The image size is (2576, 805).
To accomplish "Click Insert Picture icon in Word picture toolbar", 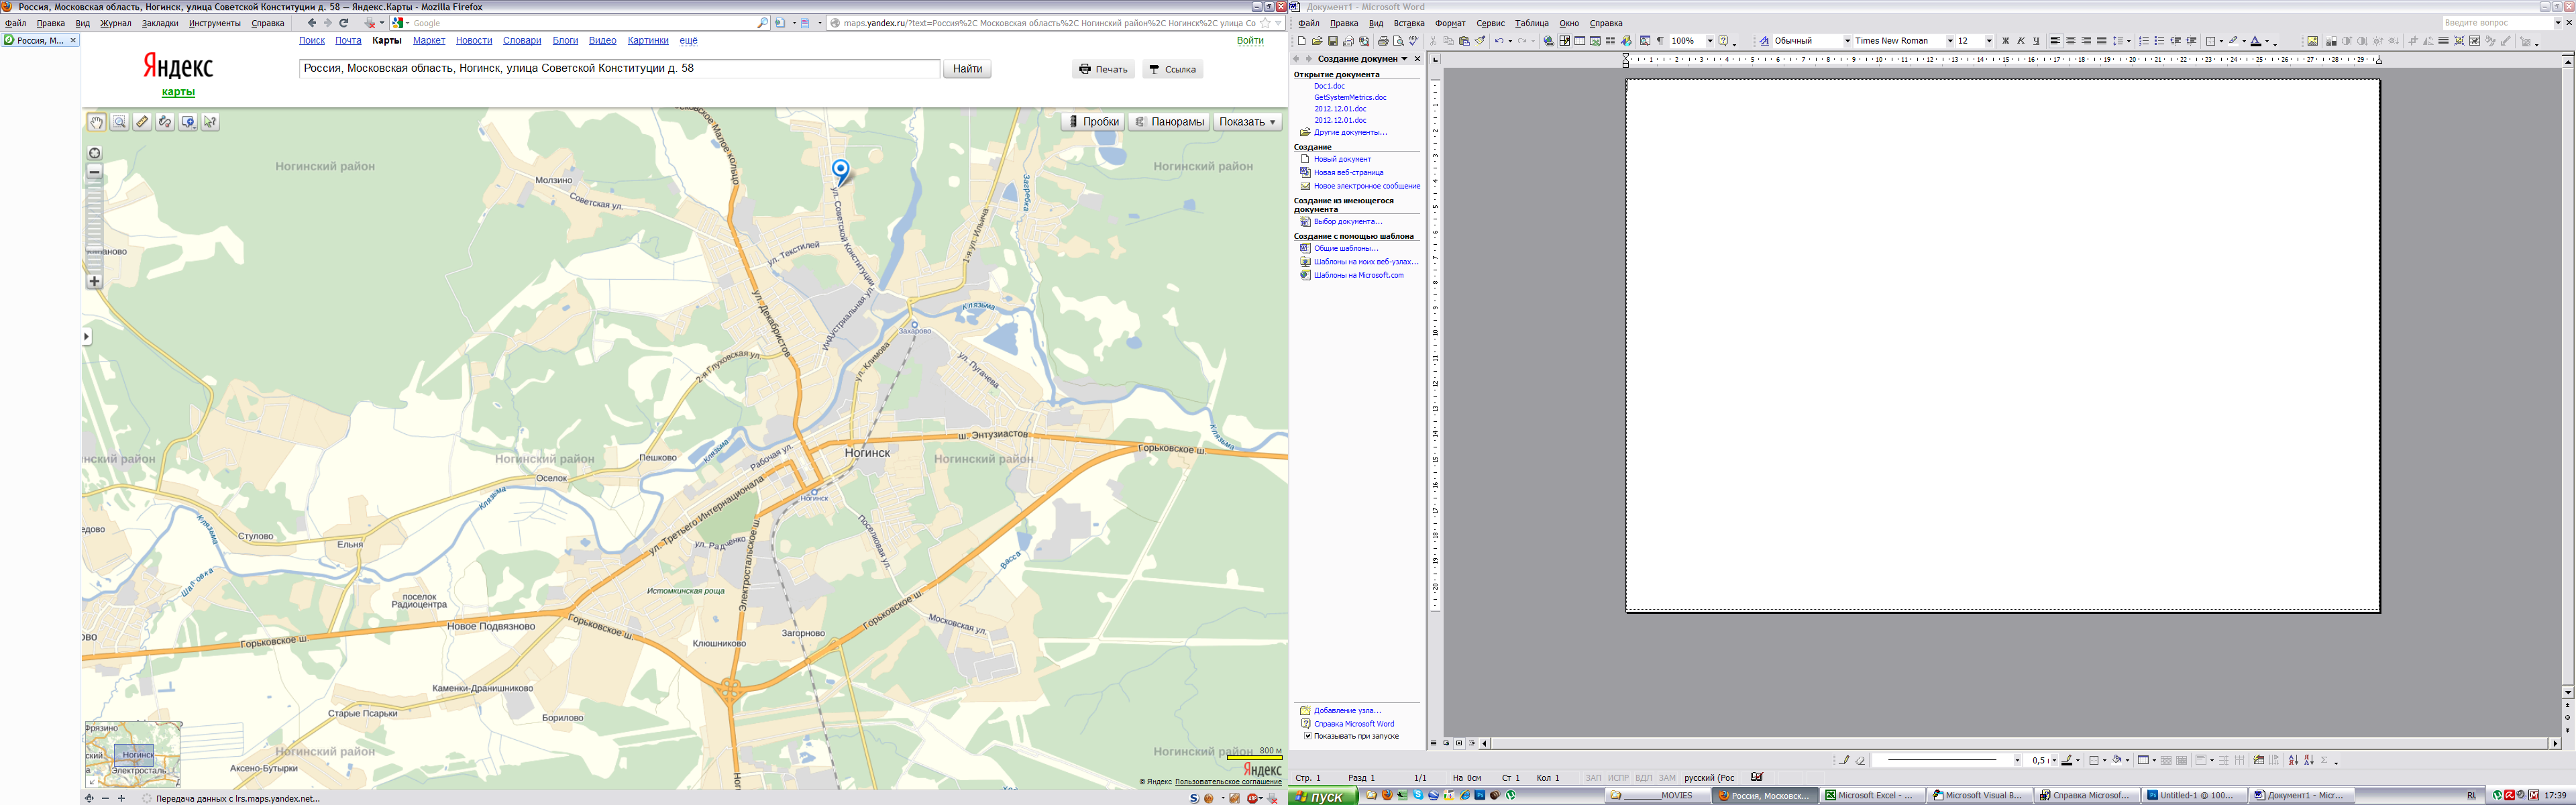I will point(2313,41).
